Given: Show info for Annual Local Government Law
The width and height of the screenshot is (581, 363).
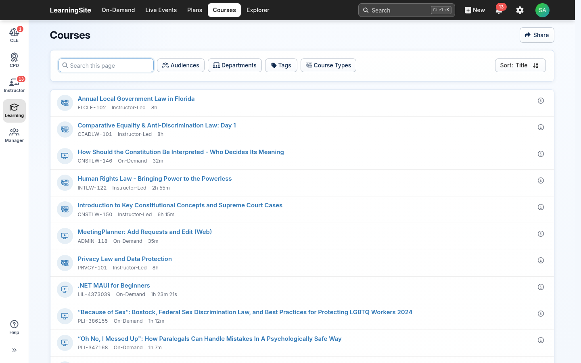Looking at the screenshot, I should (x=541, y=101).
